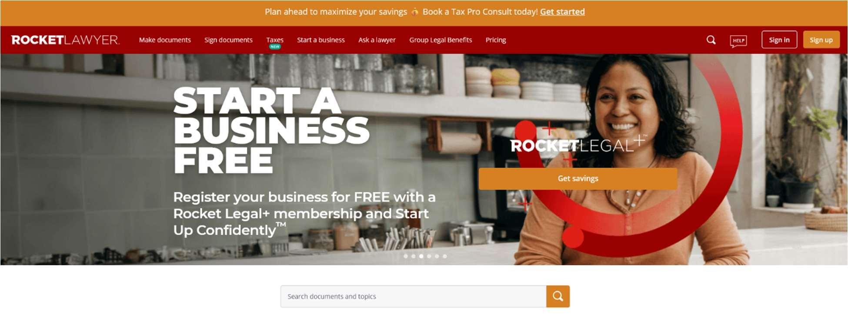Open the Make documents menu
Screen dimensions: 848x325
point(165,40)
